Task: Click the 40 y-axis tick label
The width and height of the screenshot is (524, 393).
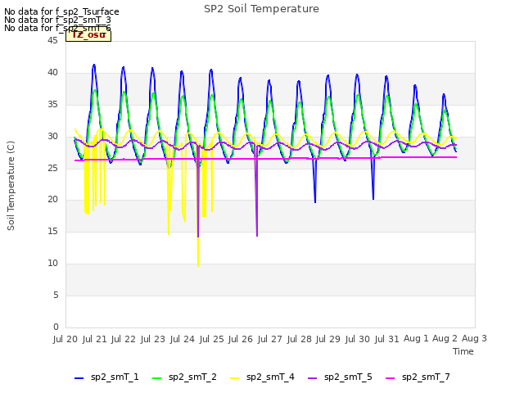Action: [52, 72]
